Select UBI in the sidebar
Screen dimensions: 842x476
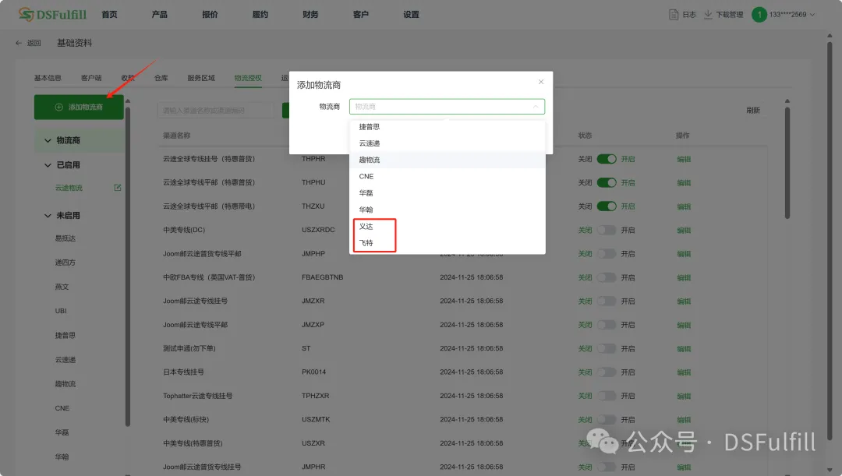pos(61,312)
